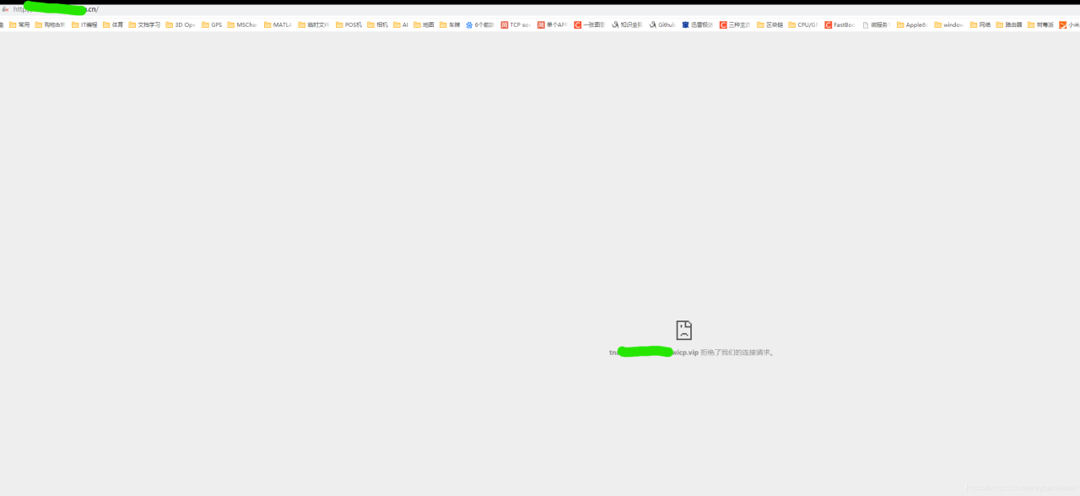Screen dimensions: 1080x496
Task: Open the 区块链 bookmark folder
Action: click(769, 25)
